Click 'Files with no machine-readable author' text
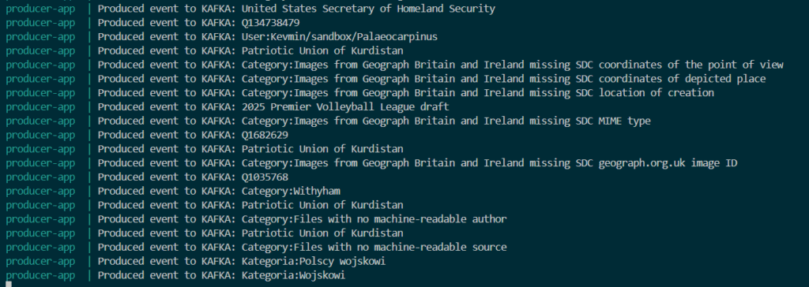Screen dimensions: 809x287 click(400, 219)
